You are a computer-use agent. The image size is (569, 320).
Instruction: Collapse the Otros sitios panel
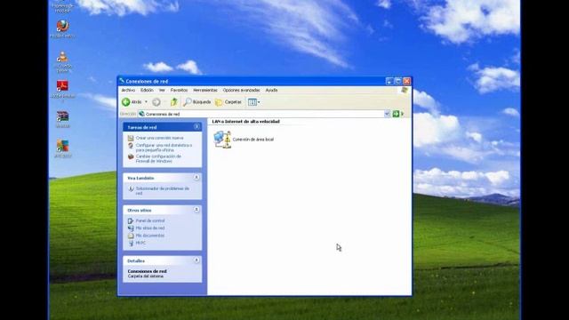196,210
